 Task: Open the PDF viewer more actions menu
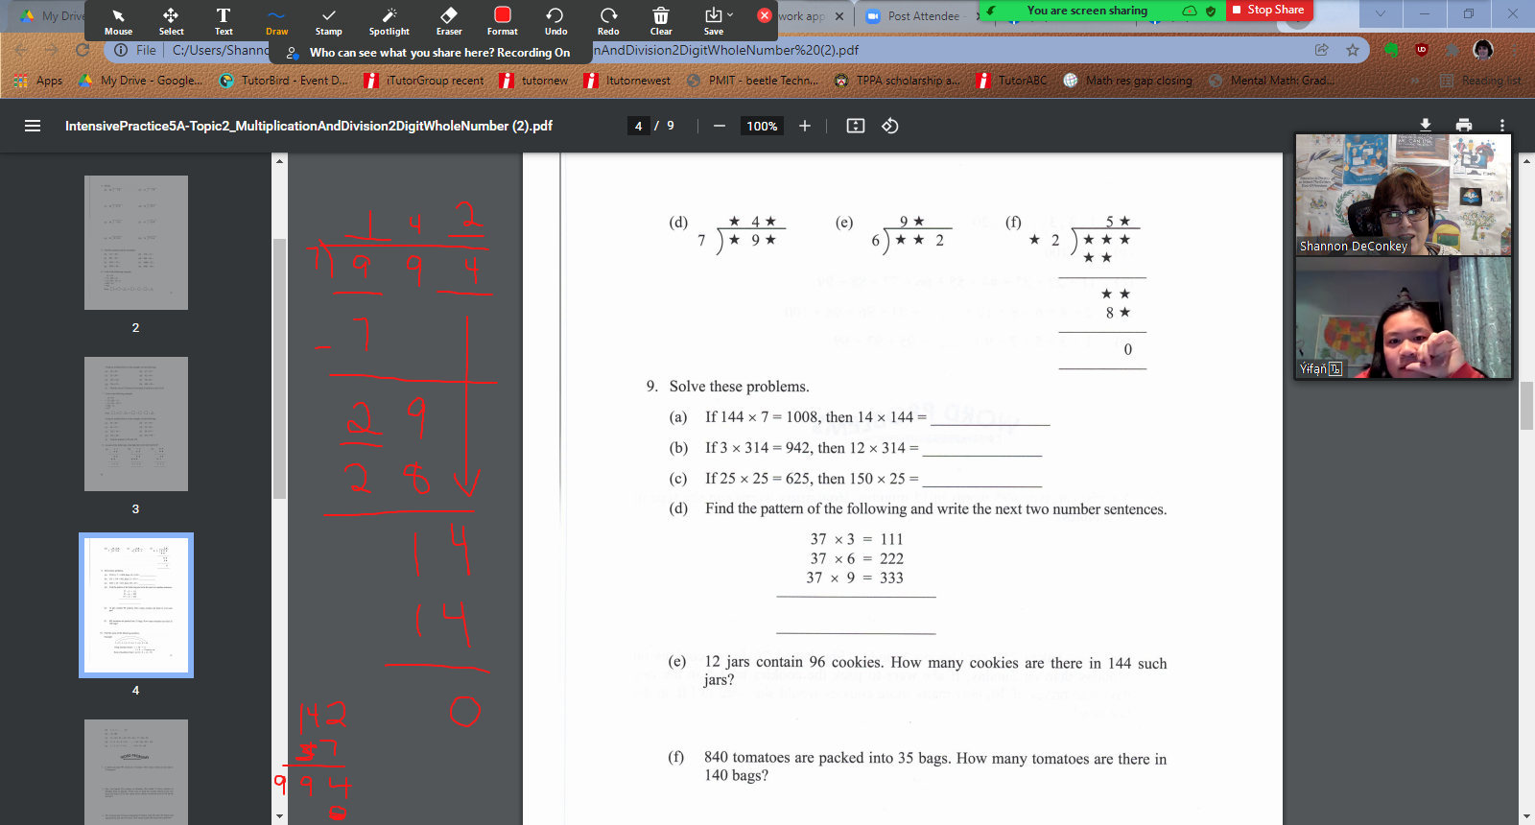pos(1502,125)
